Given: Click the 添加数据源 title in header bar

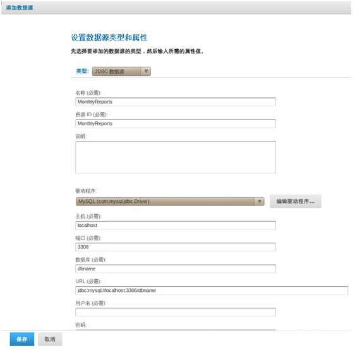Looking at the screenshot, I should pos(20,8).
